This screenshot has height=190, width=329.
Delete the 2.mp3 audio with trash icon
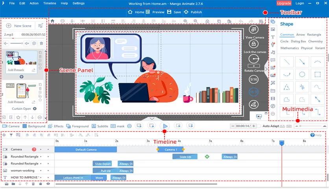[42, 43]
